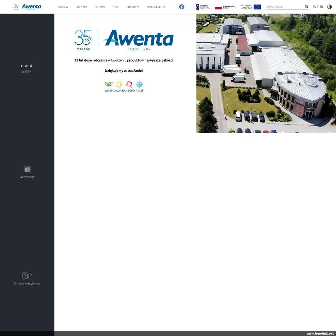Open the PRODUKTY menu item
336x336 pixels.
pos(133,7)
